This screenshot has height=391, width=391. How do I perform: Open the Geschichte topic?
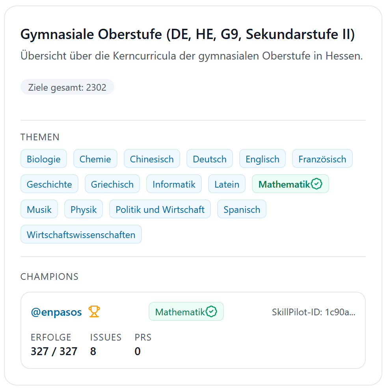tap(49, 184)
